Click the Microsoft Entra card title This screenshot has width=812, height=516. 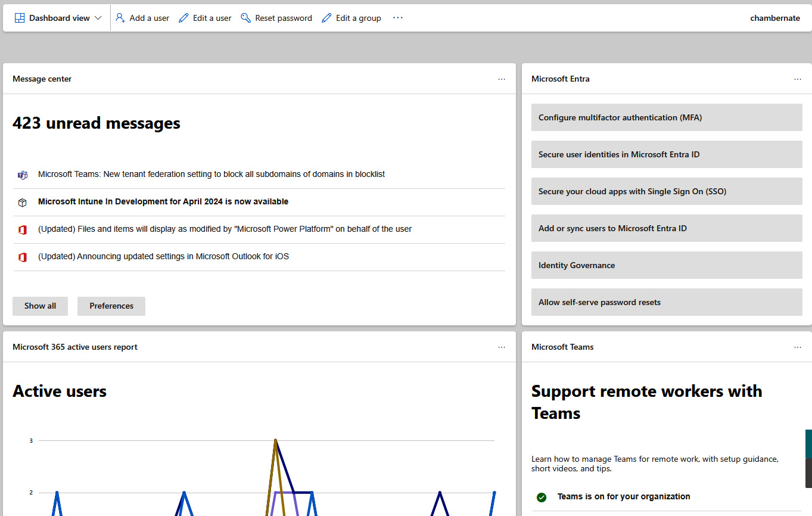point(561,79)
